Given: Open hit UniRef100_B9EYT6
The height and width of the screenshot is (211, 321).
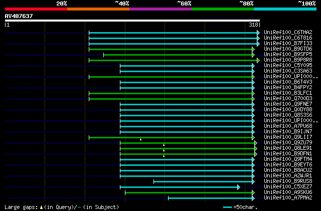Looking at the screenshot, I should [x=288, y=165].
